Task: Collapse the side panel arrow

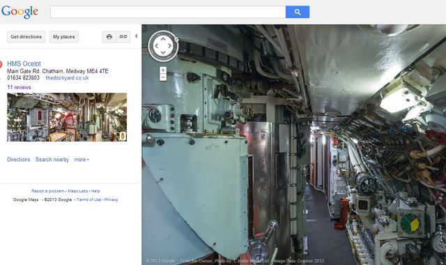Action: pyautogui.click(x=136, y=36)
